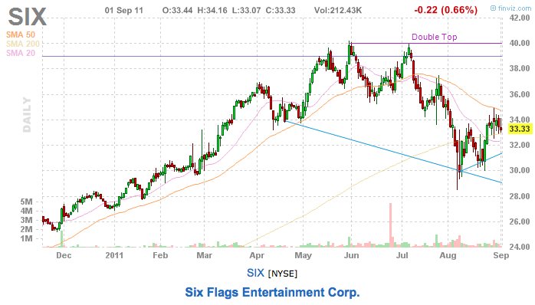Click the 4M volume axis label

pos(27,211)
